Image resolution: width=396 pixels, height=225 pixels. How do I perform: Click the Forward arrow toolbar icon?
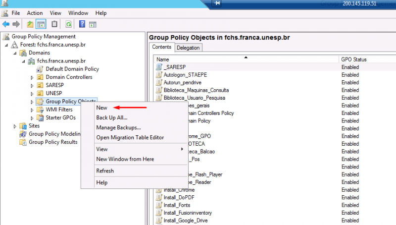pyautogui.click(x=16, y=24)
